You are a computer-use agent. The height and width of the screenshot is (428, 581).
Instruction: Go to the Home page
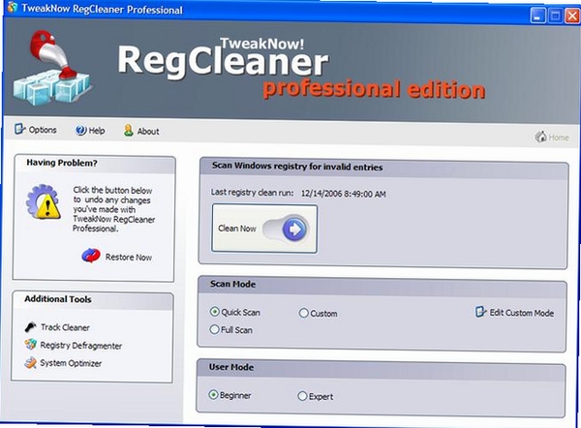552,138
